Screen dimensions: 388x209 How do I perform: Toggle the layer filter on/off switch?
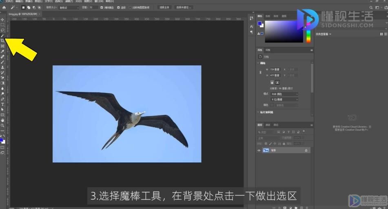click(304, 131)
